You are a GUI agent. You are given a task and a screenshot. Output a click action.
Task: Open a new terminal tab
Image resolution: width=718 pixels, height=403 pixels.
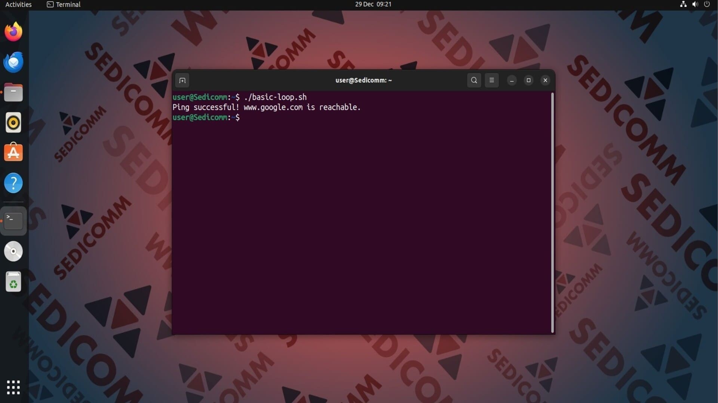(182, 80)
